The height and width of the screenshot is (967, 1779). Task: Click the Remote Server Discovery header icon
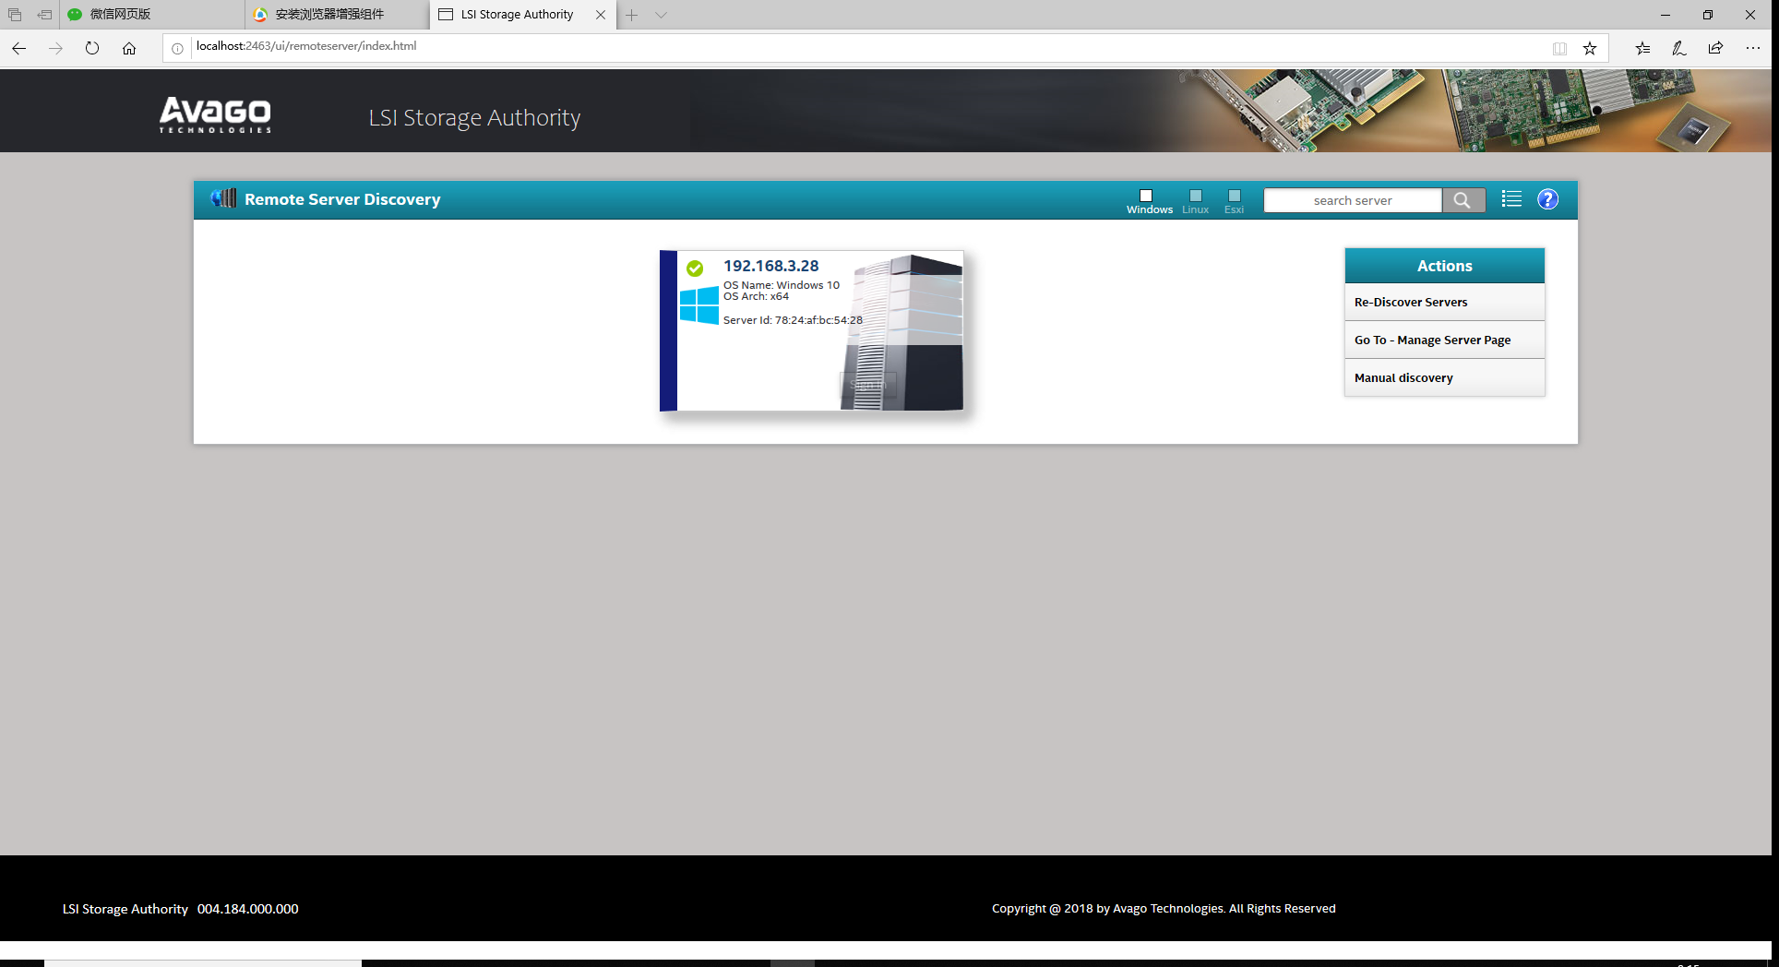coord(223,198)
